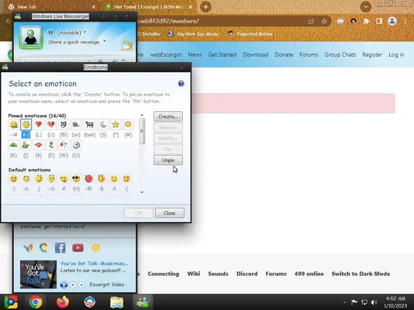Select the clock (O) emoticon
Image resolution: width=414 pixels, height=310 pixels.
(76, 145)
